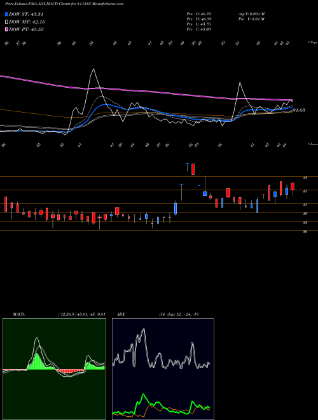Click the 45 price axis label

point(305,192)
